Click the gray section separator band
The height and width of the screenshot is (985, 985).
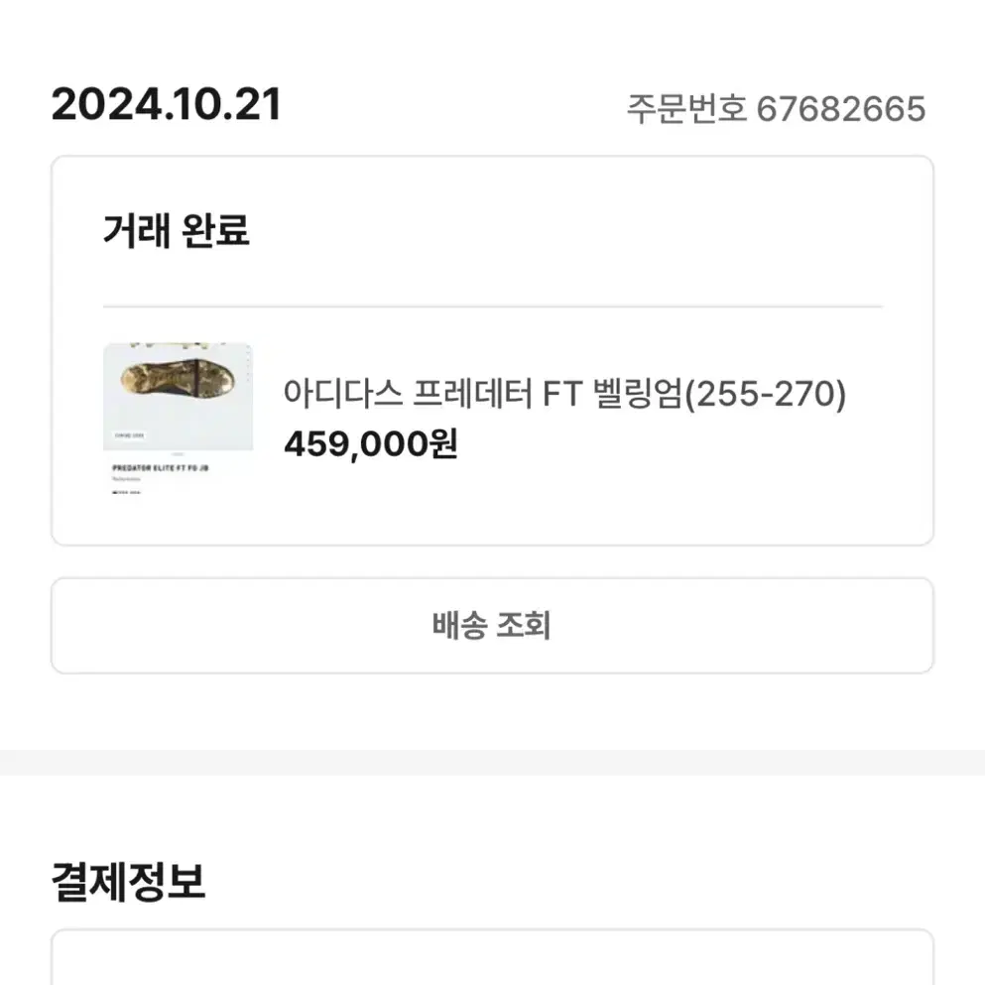point(492,762)
